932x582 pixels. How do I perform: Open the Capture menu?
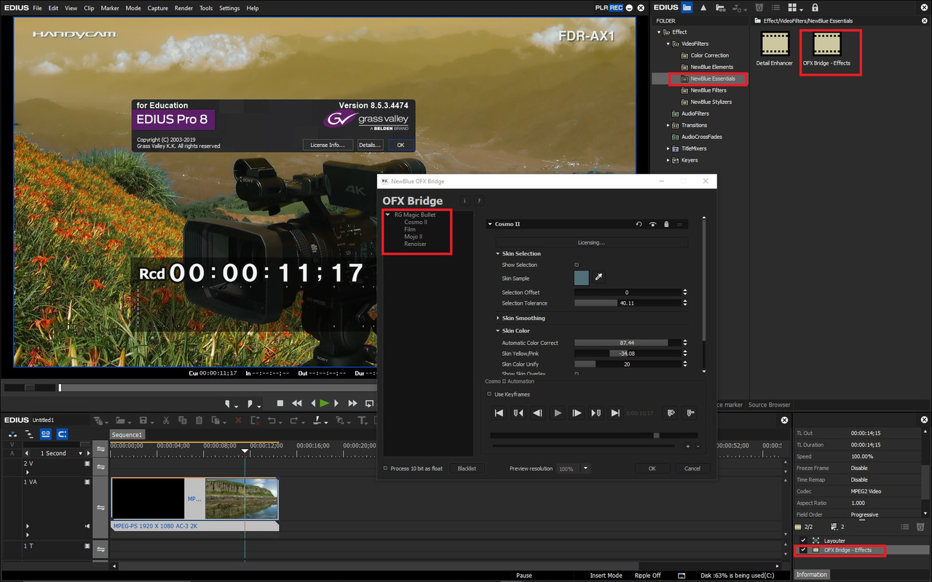[157, 8]
